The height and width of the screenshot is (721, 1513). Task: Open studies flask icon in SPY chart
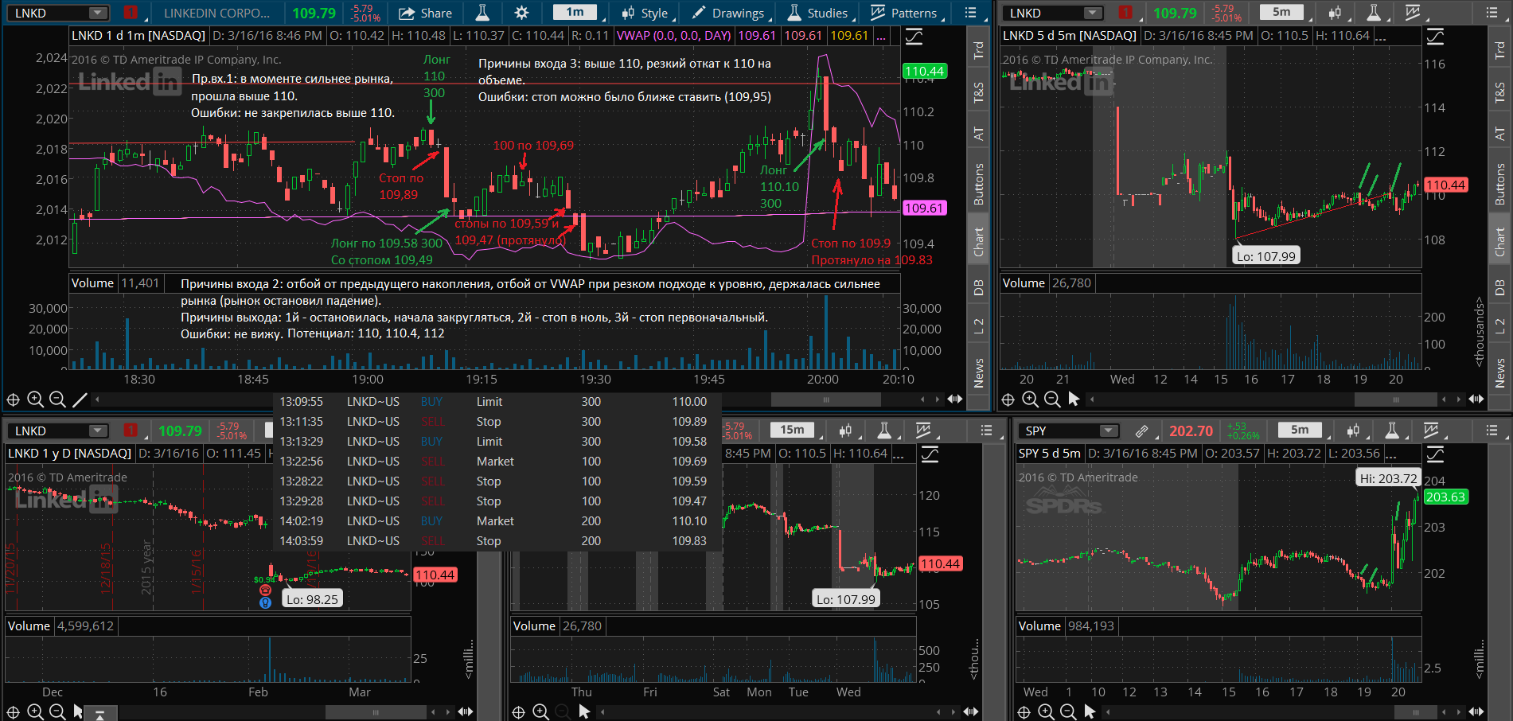pos(1392,431)
